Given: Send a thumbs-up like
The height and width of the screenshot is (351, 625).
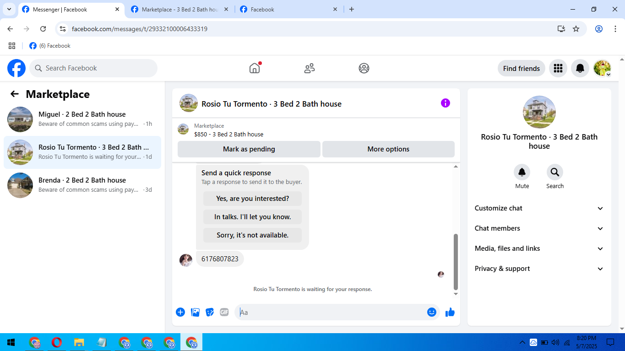Looking at the screenshot, I should pyautogui.click(x=450, y=312).
